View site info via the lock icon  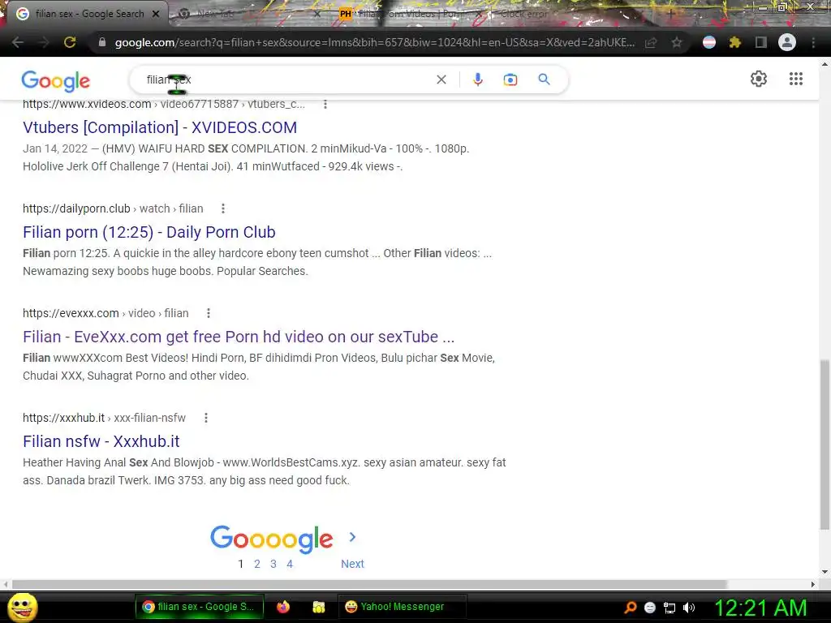click(102, 42)
